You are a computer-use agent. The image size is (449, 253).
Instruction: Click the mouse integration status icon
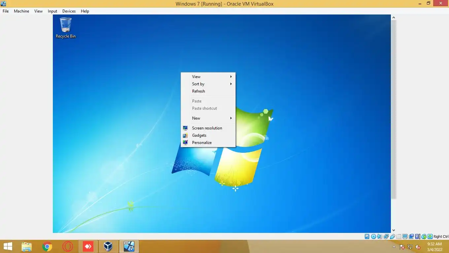point(424,237)
